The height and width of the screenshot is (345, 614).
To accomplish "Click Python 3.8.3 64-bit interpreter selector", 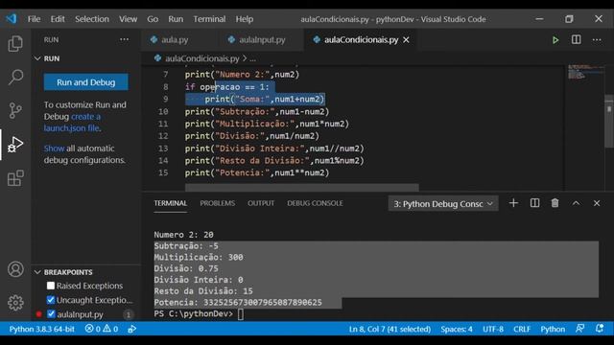I will [x=42, y=329].
